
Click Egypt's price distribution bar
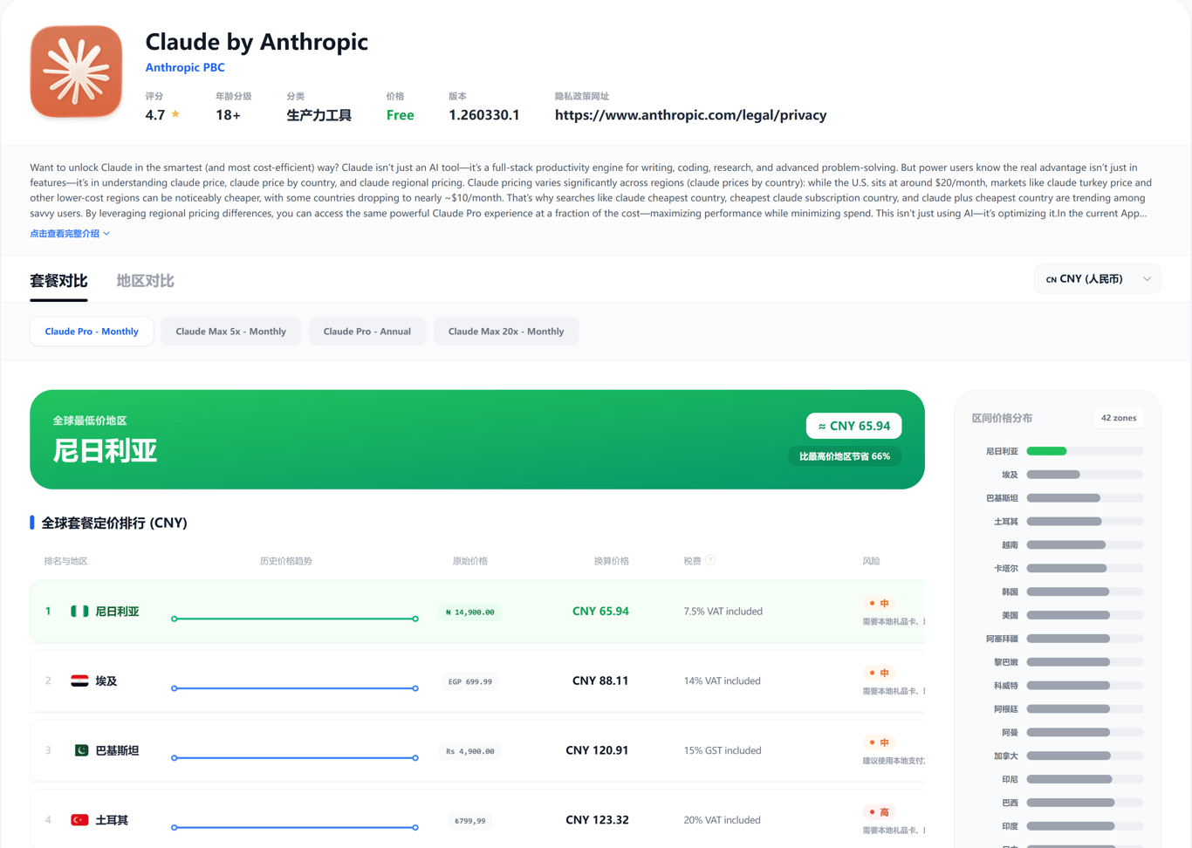point(1085,475)
